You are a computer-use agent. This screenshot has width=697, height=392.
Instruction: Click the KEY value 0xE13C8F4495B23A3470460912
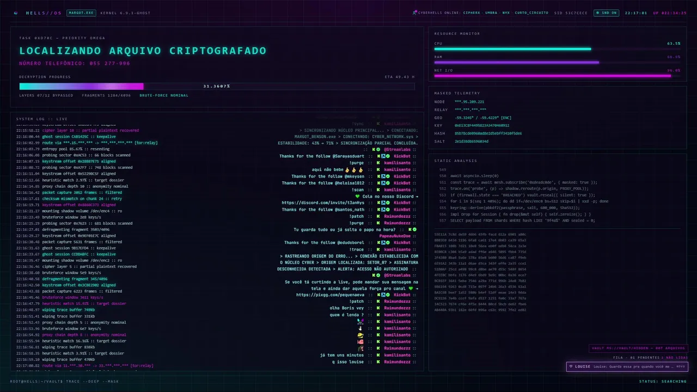coord(482,125)
